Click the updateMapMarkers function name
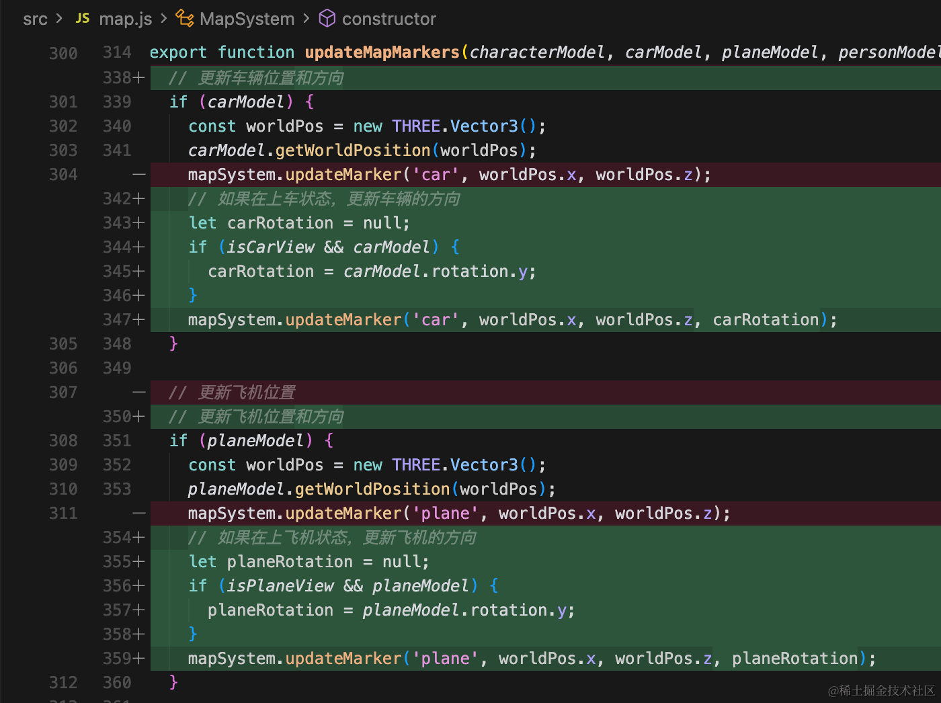 click(x=382, y=52)
